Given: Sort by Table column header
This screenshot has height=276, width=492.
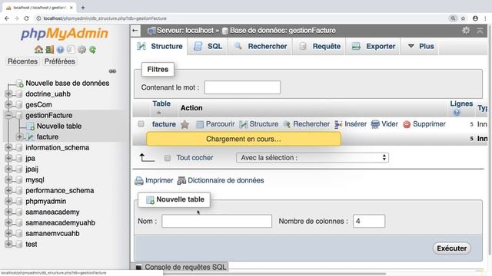Looking at the screenshot, I should coord(161,103).
